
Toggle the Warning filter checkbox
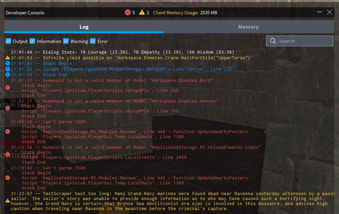tap(66, 41)
